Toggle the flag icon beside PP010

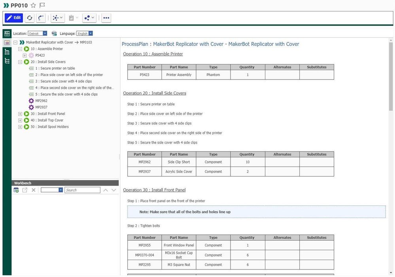[42, 5]
